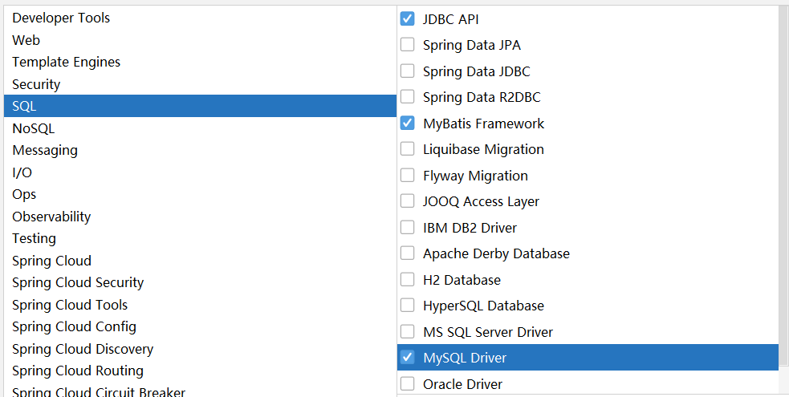This screenshot has height=397, width=789.
Task: Highlight the H2 Database row label
Action: 462,280
